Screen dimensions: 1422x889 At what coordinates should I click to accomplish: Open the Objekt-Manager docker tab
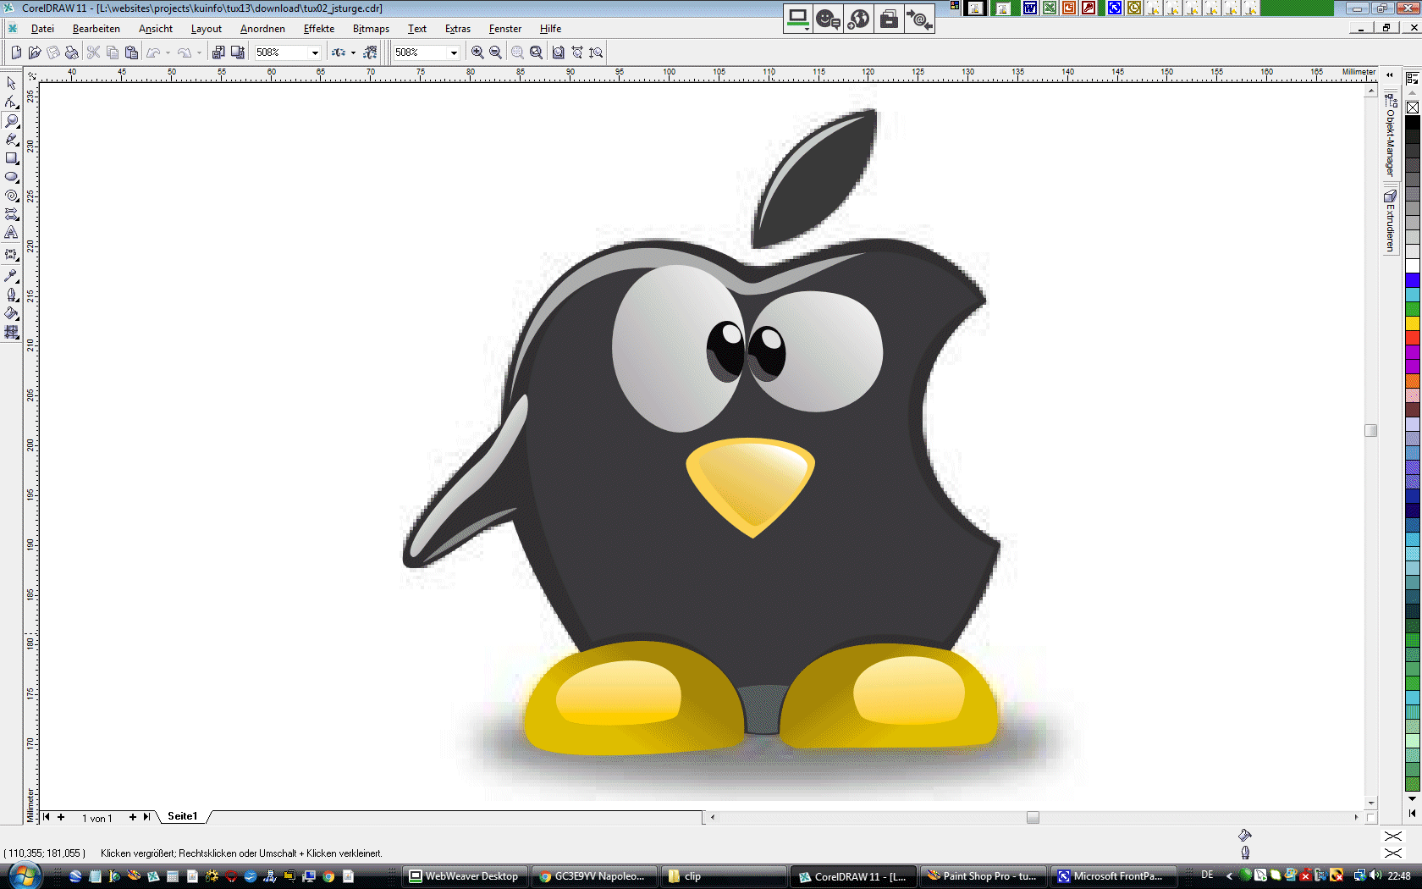[1390, 135]
